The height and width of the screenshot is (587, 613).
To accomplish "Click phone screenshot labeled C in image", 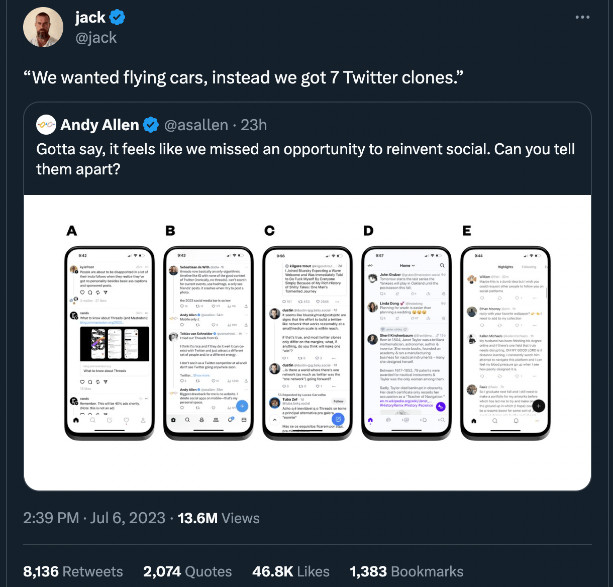I will click(308, 343).
